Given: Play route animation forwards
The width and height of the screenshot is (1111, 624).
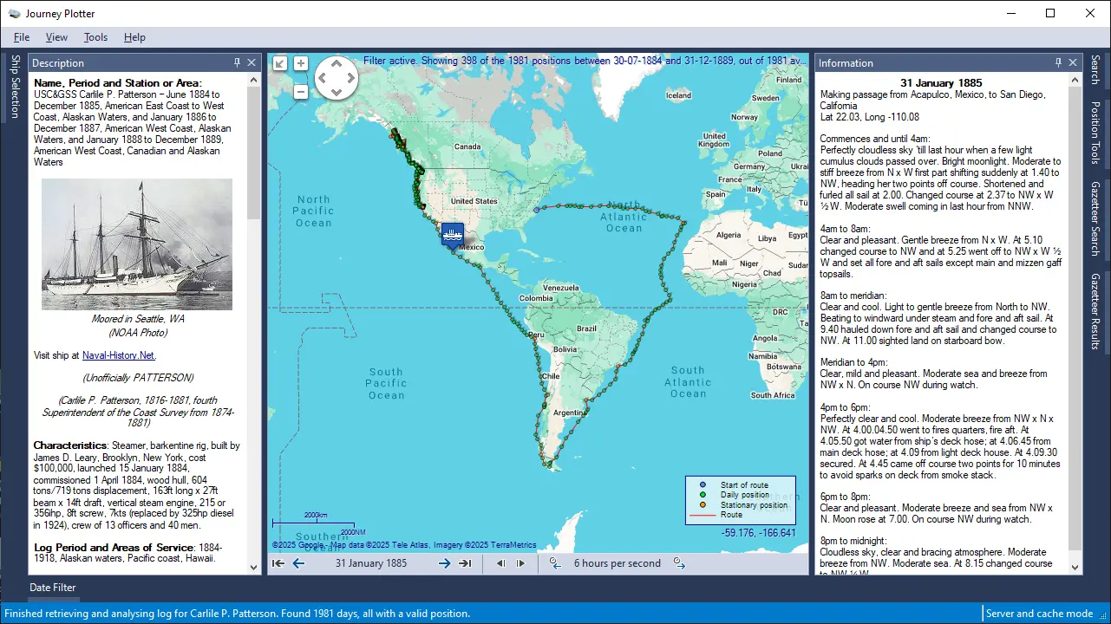Looking at the screenshot, I should click(521, 563).
